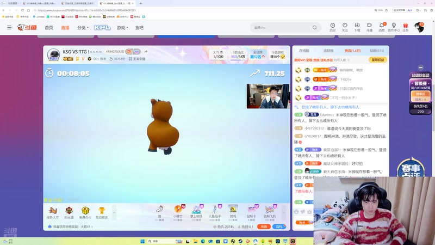Screen dimensions: 435x245
Task: Collapse the side widget with the minus button
Action: click(420, 68)
